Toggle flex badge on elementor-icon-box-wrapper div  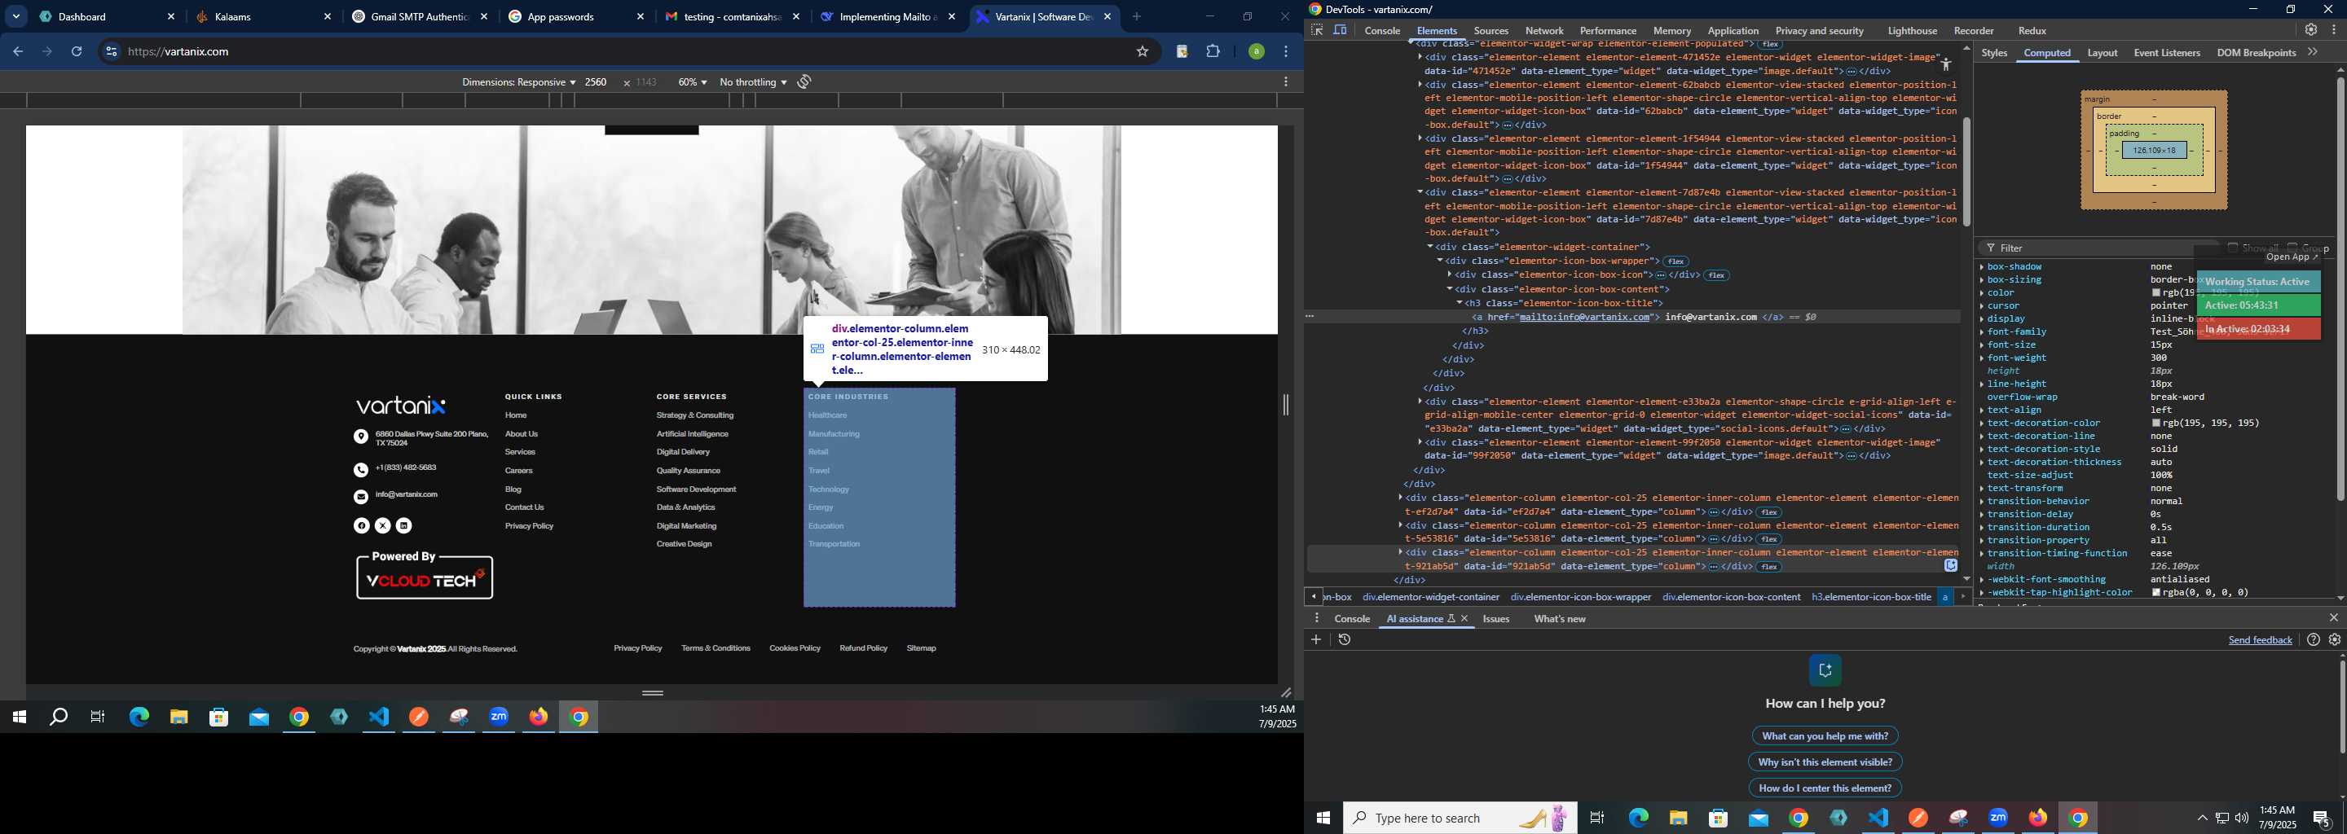point(1676,261)
